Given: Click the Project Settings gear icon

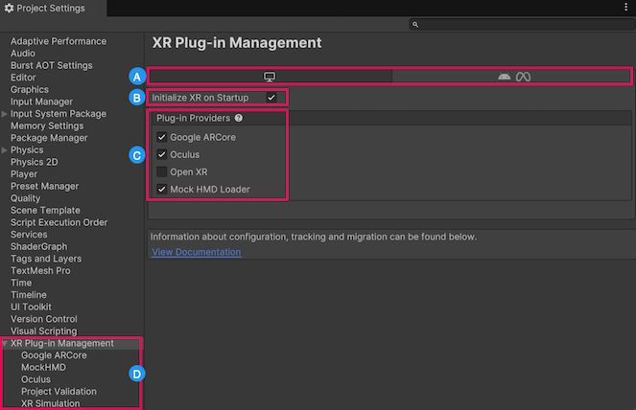Looking at the screenshot, I should [9, 9].
